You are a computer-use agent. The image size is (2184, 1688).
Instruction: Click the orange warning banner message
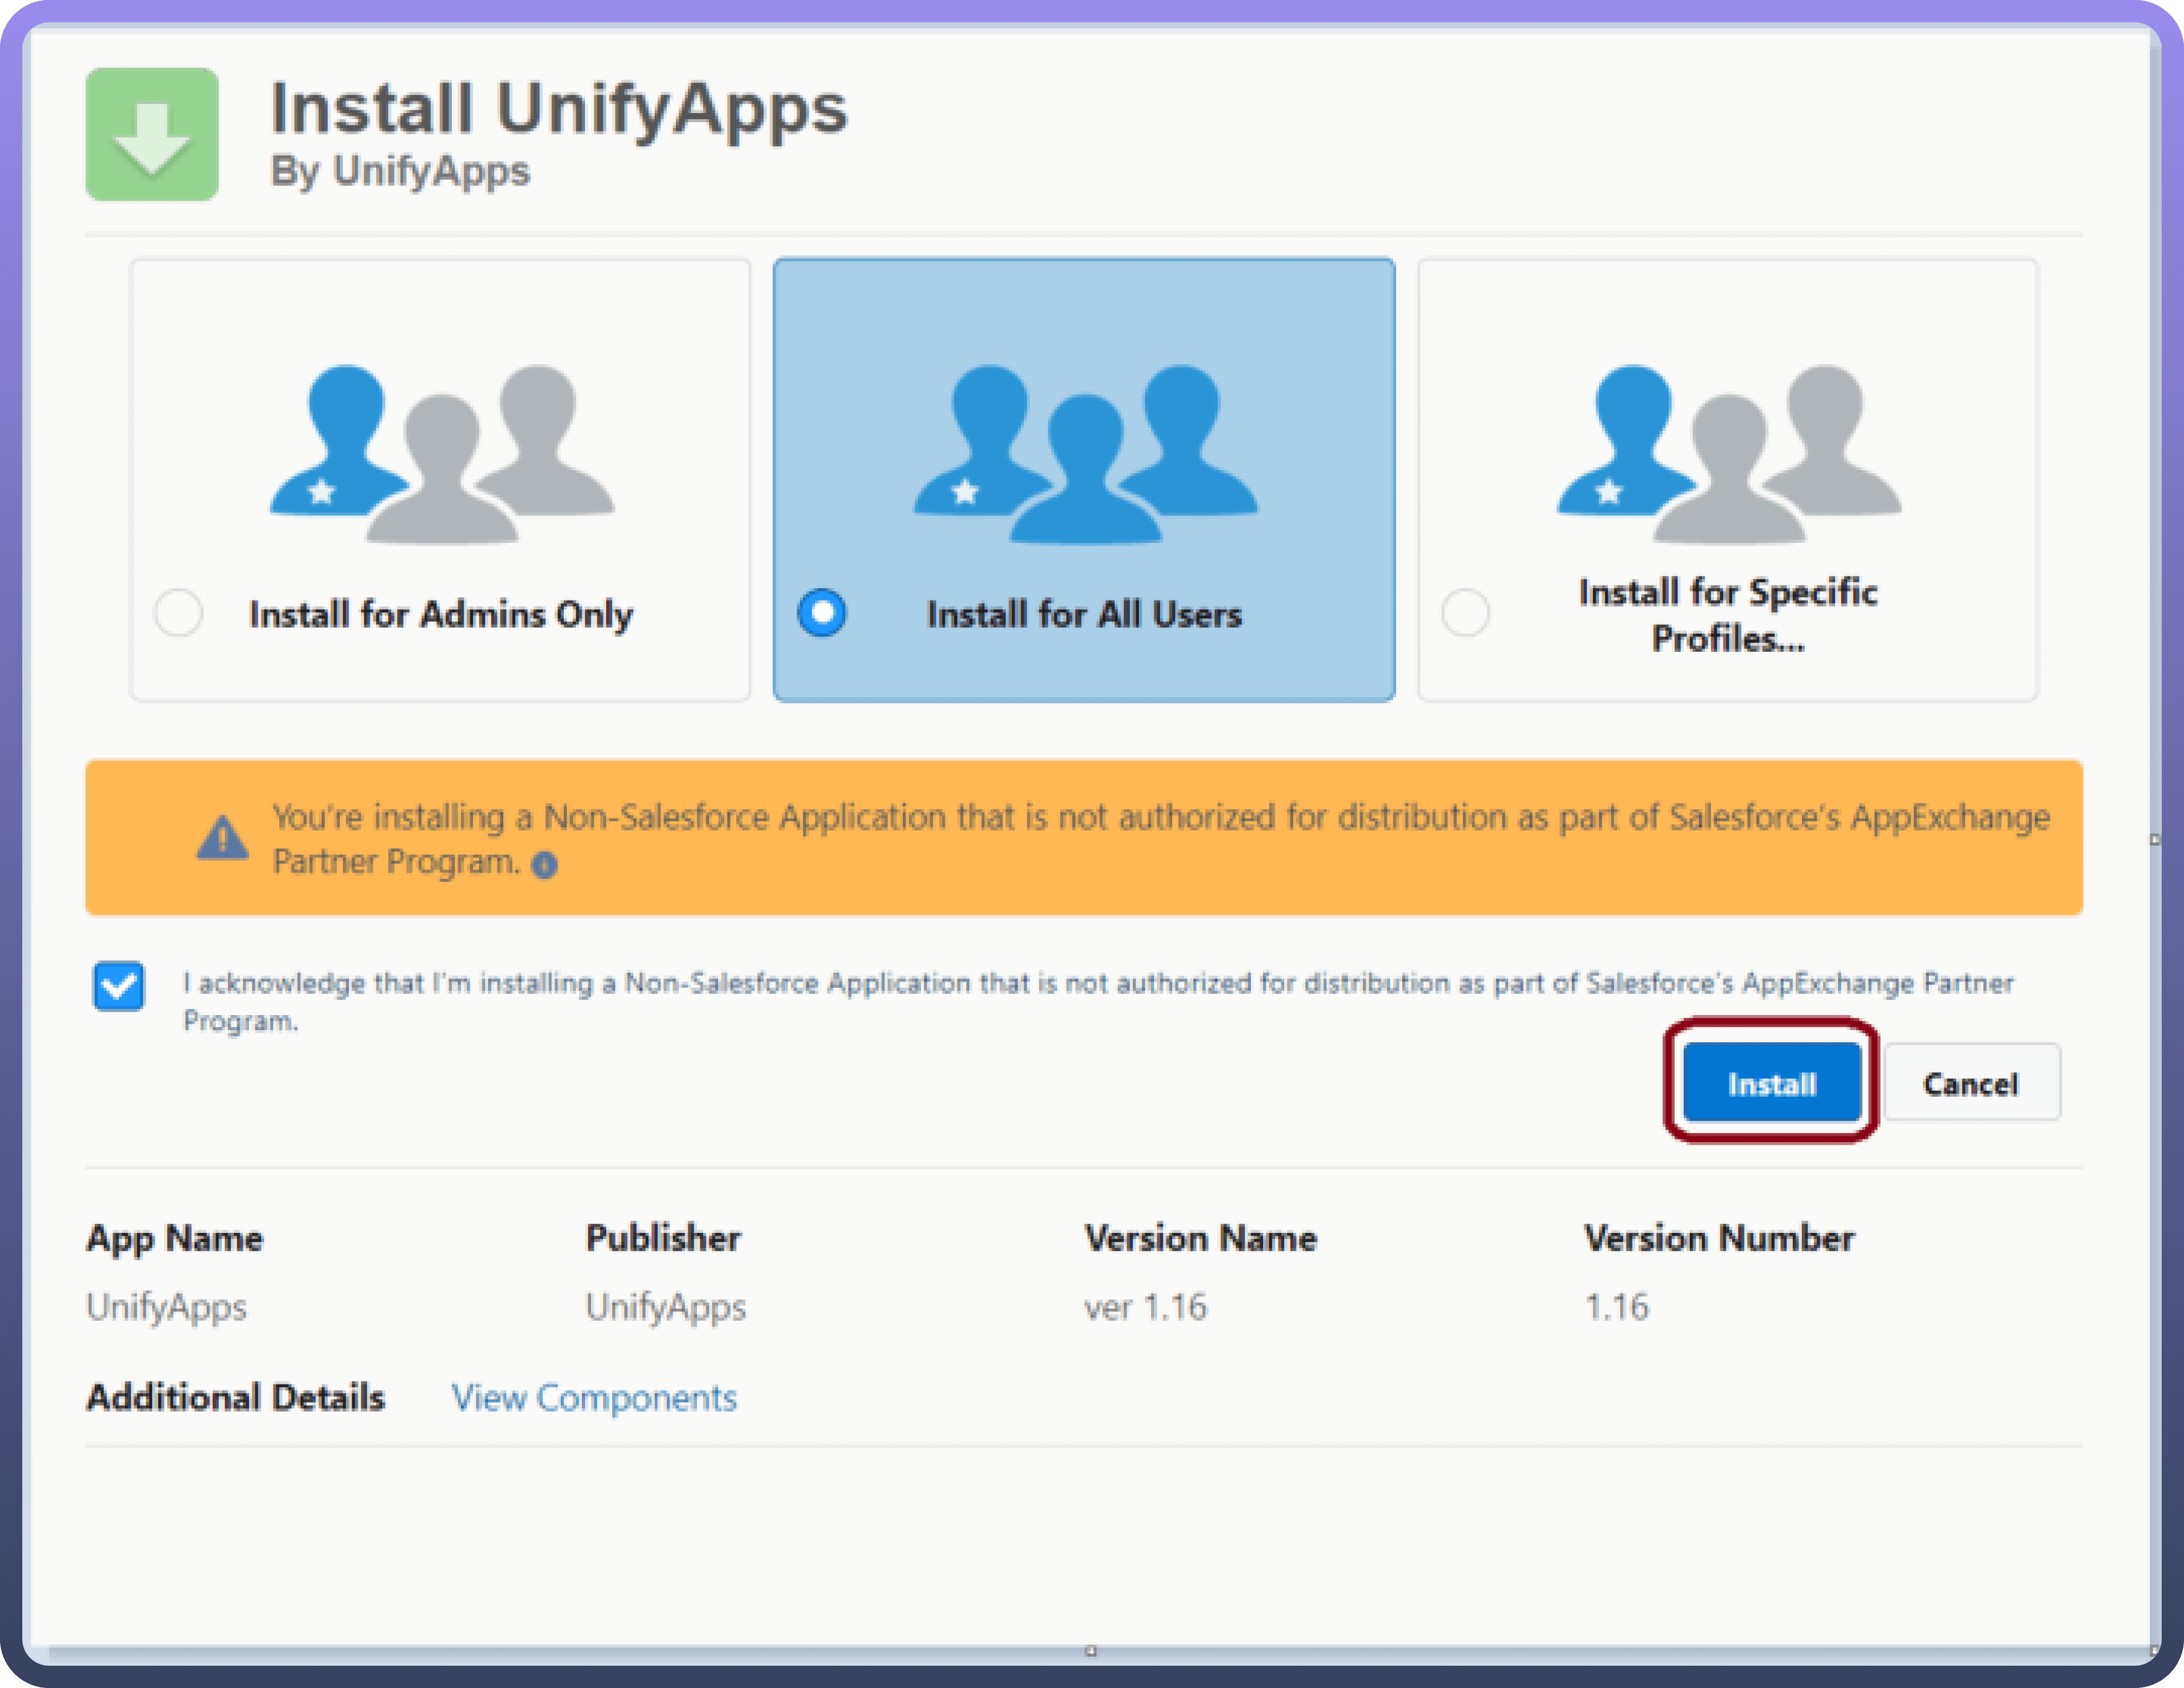click(1160, 818)
